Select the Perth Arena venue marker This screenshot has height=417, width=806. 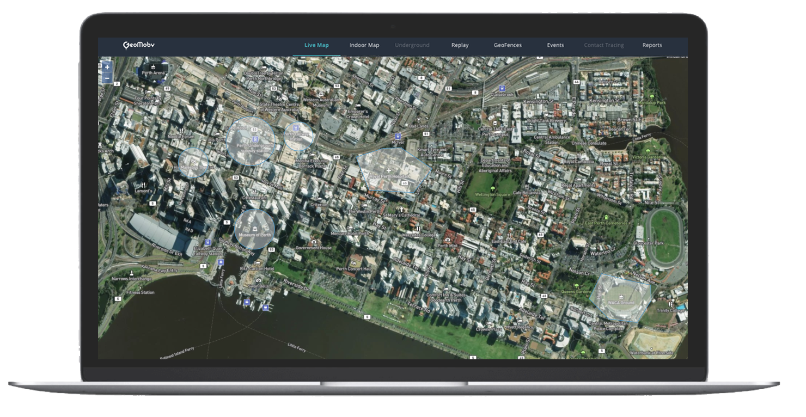tap(153, 68)
